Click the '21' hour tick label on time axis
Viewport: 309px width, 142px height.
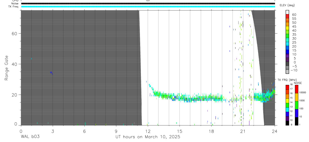pyautogui.click(x=243, y=131)
